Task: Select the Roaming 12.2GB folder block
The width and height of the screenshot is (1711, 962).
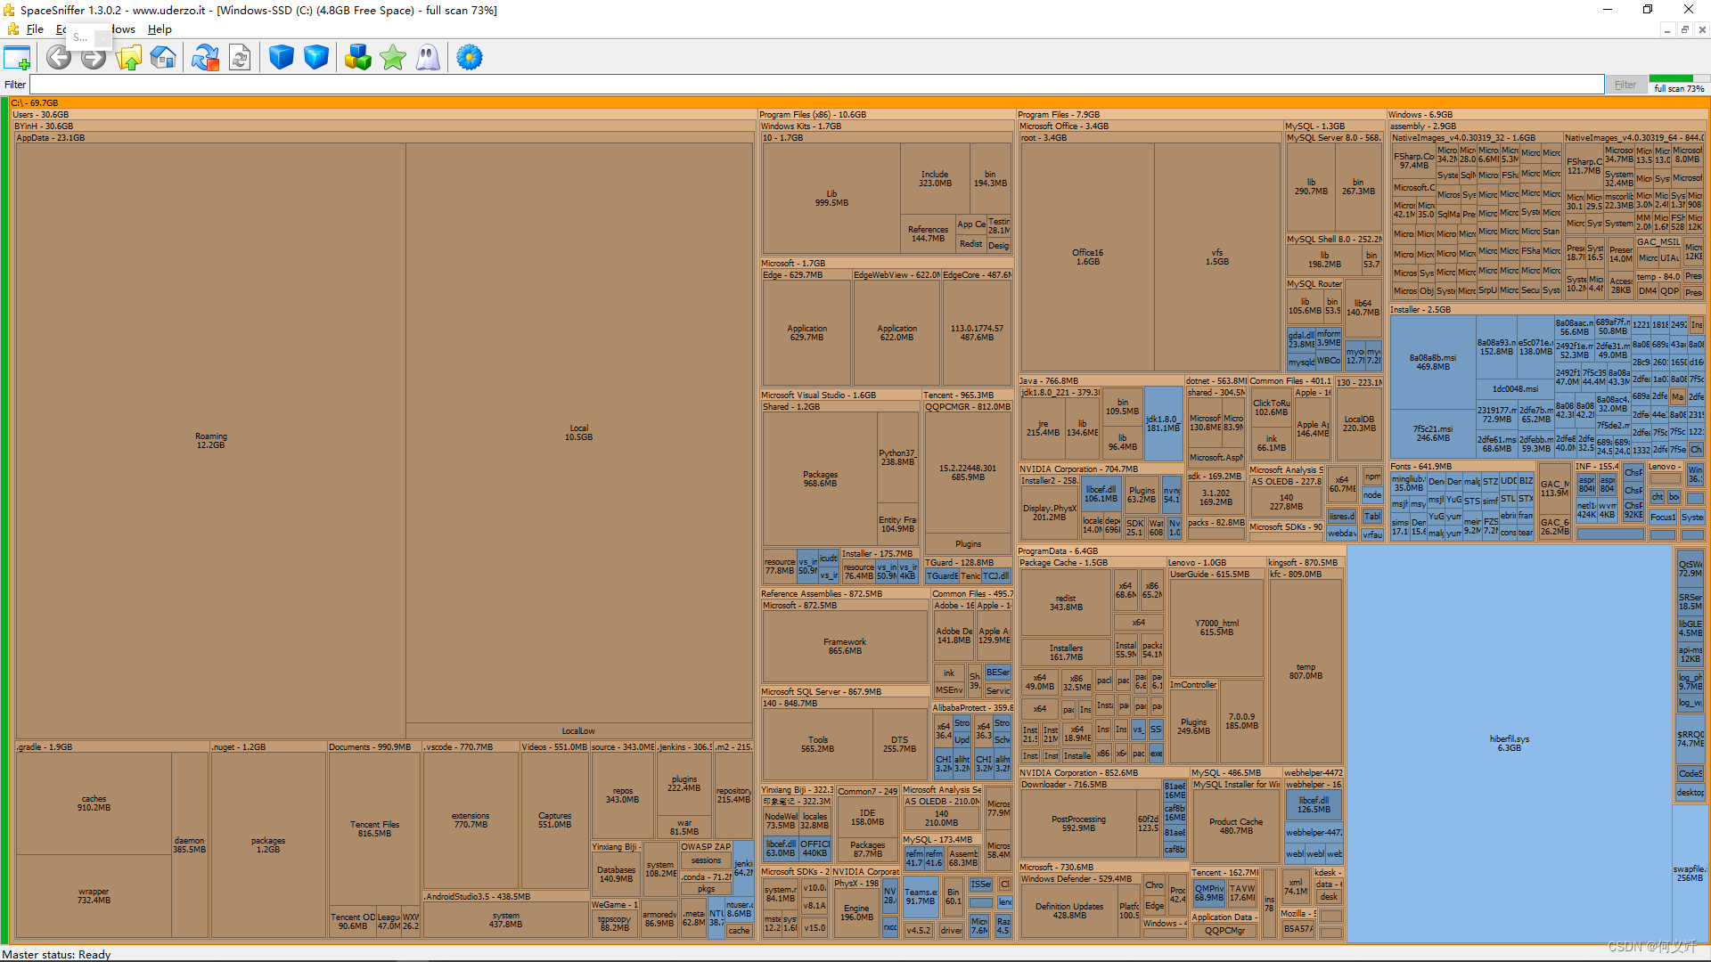Action: click(210, 440)
